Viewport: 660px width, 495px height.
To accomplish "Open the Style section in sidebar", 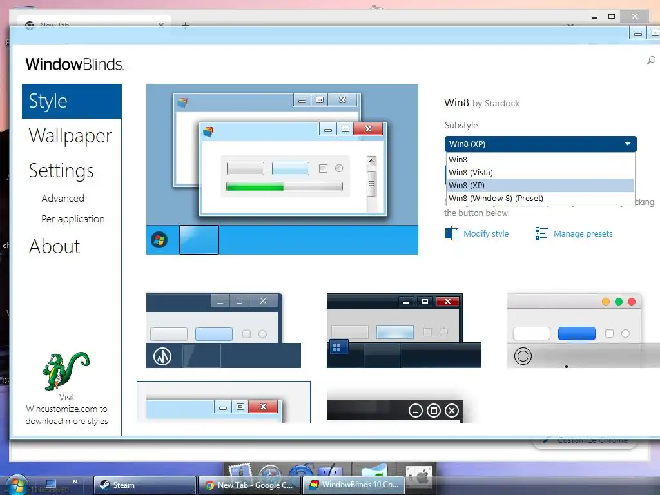I will click(72, 101).
